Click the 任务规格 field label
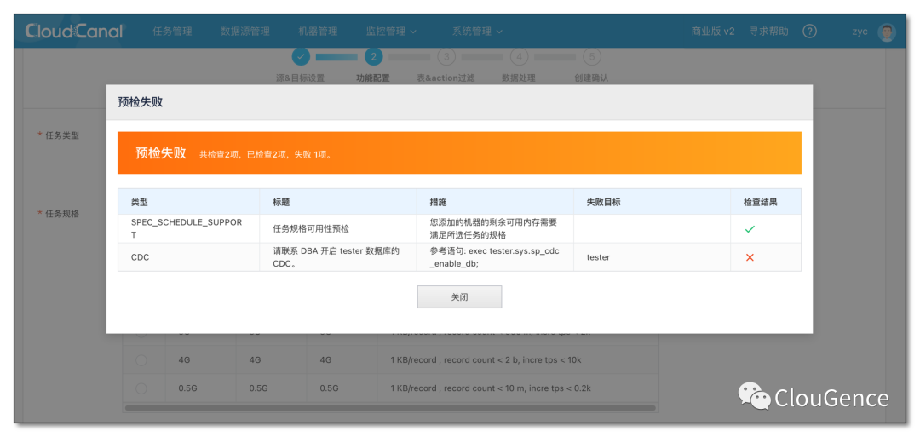Screen dimensions: 920x437 (62, 214)
